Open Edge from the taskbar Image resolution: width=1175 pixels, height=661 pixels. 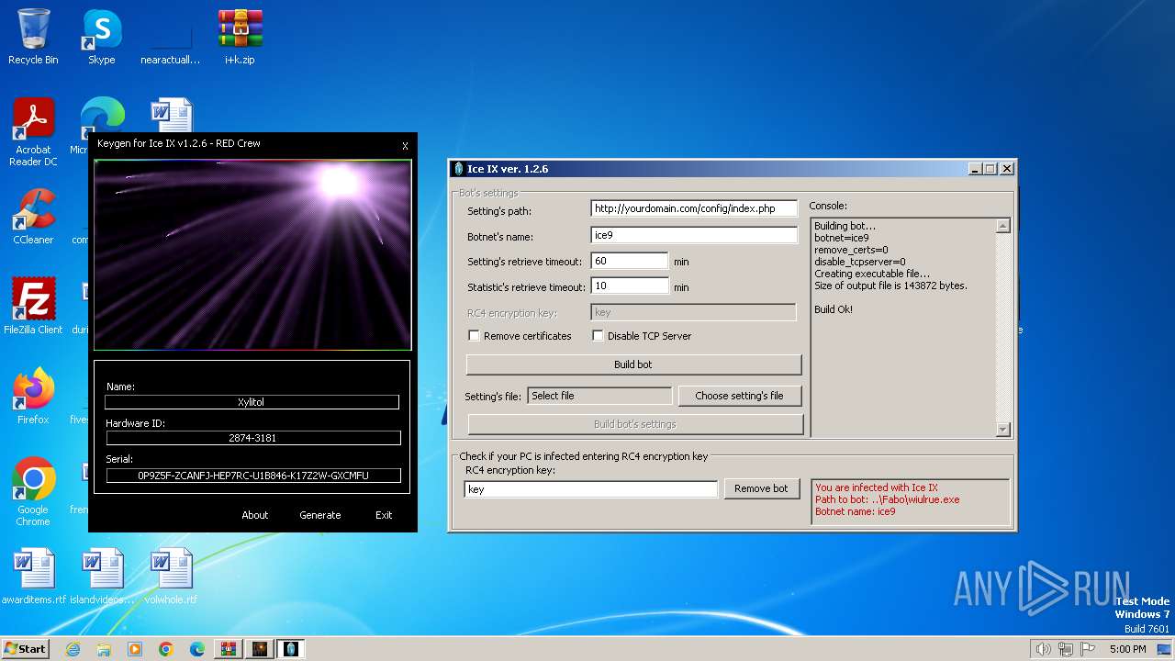(197, 649)
